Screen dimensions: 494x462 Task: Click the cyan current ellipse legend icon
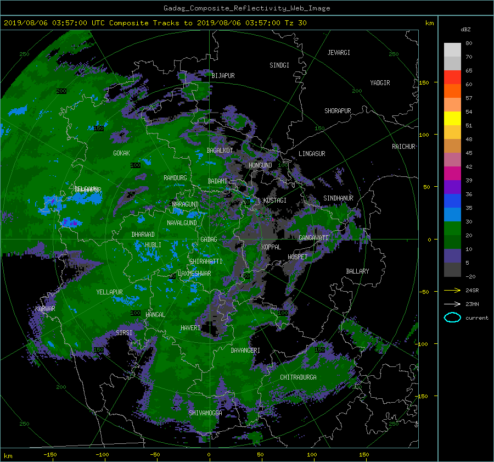coord(452,318)
